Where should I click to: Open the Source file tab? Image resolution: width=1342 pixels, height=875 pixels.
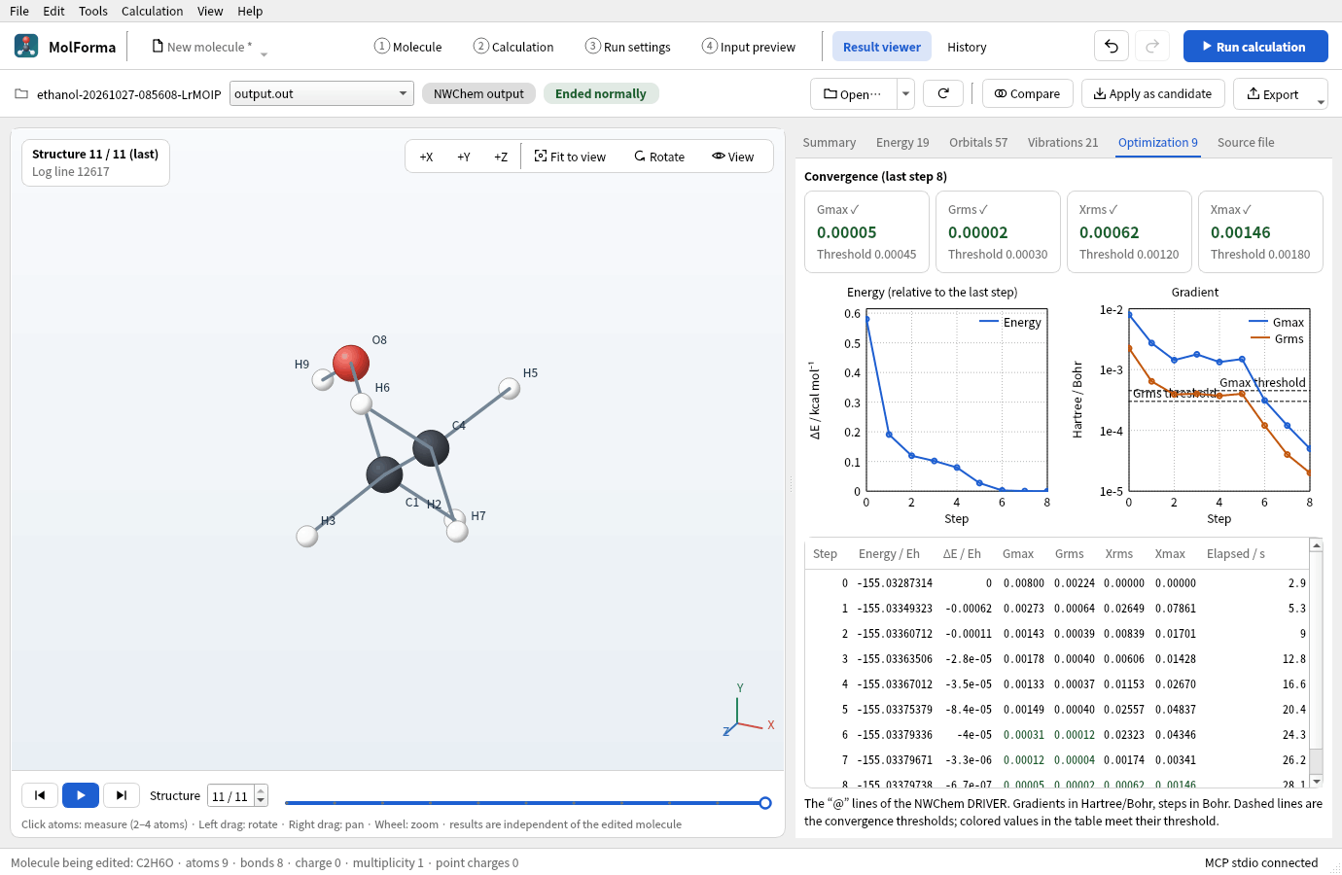pos(1246,142)
